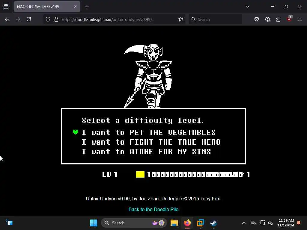
Task: Open the Windows Start menu
Action: click(94, 223)
